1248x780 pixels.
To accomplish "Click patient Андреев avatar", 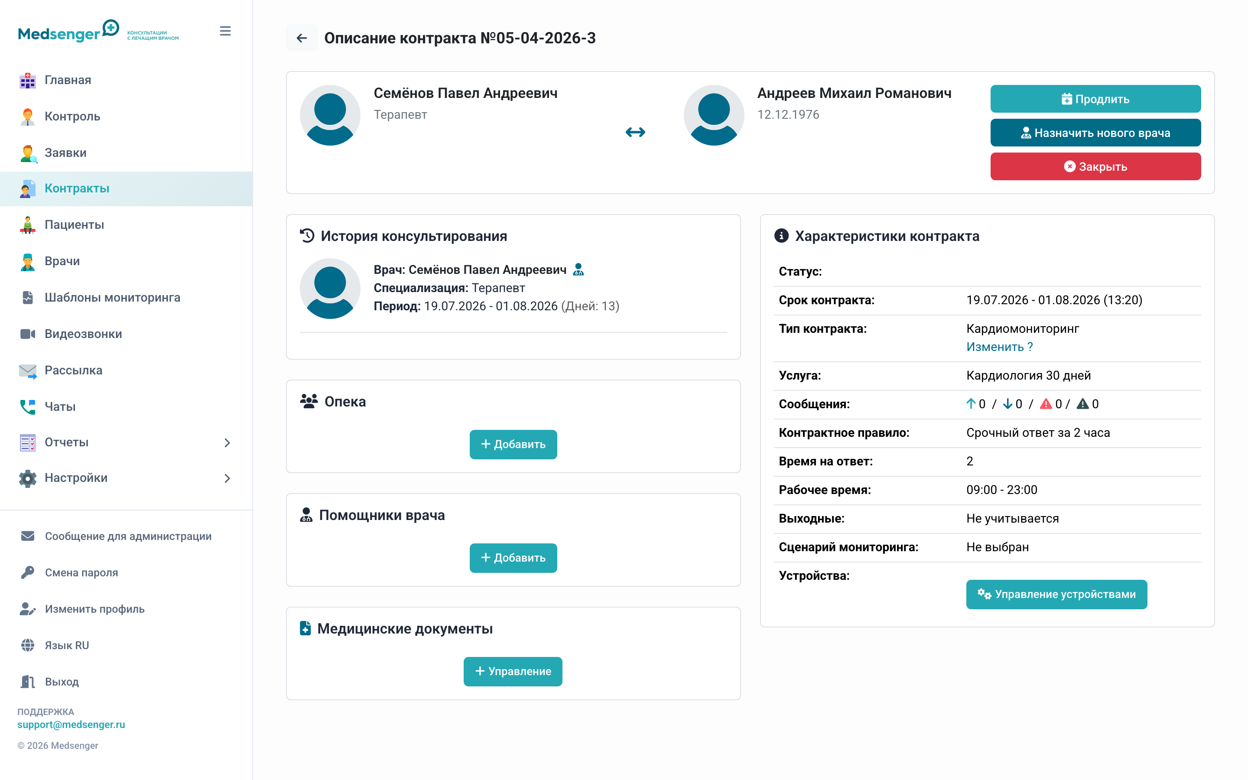I will click(714, 115).
